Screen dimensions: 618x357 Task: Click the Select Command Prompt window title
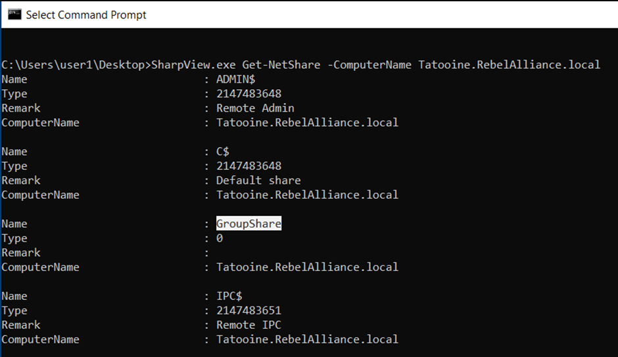[x=86, y=15]
